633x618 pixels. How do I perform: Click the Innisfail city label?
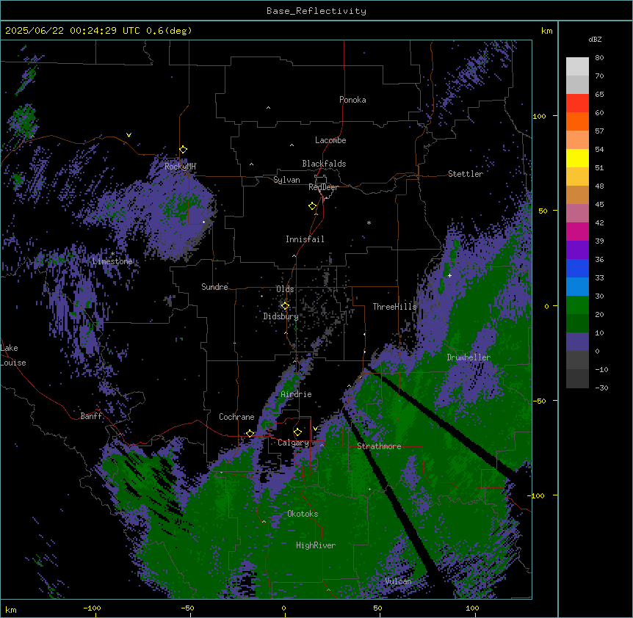[x=305, y=239]
